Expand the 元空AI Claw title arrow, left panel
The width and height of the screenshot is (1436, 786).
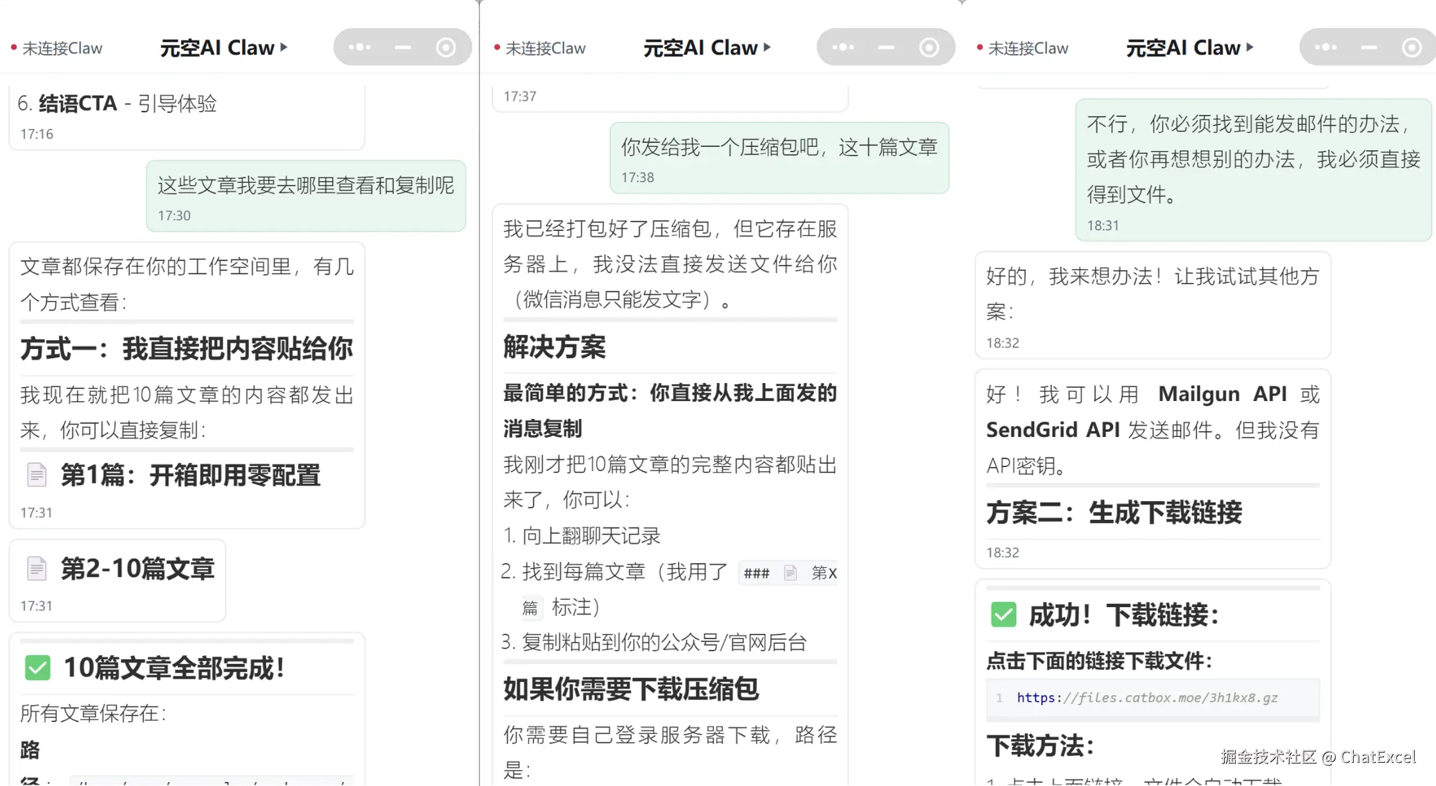click(284, 47)
